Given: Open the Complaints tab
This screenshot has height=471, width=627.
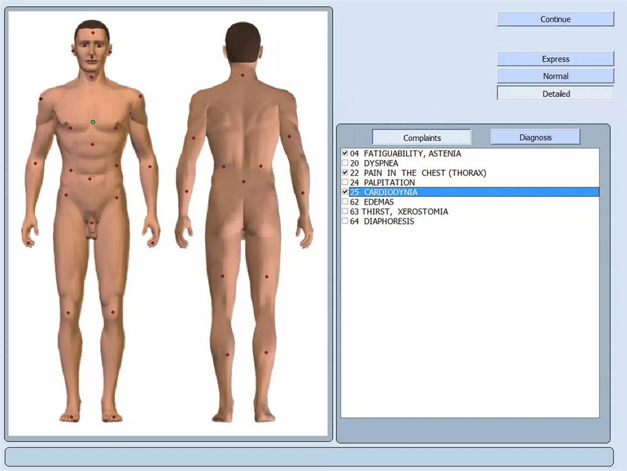Looking at the screenshot, I should (421, 137).
